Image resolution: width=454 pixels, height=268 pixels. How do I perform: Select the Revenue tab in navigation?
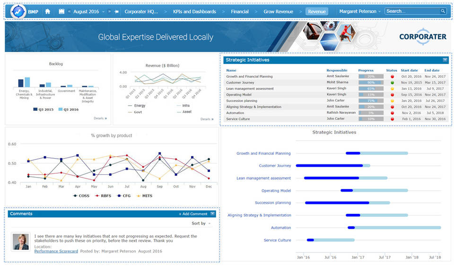coord(316,11)
